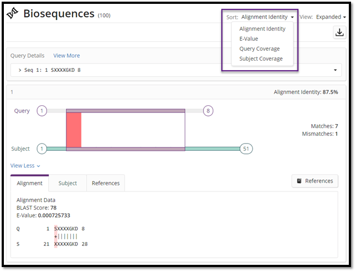Image resolution: width=356 pixels, height=272 pixels.
Task: Click the BLAST Score: 78 text
Action: pyautogui.click(x=36, y=208)
